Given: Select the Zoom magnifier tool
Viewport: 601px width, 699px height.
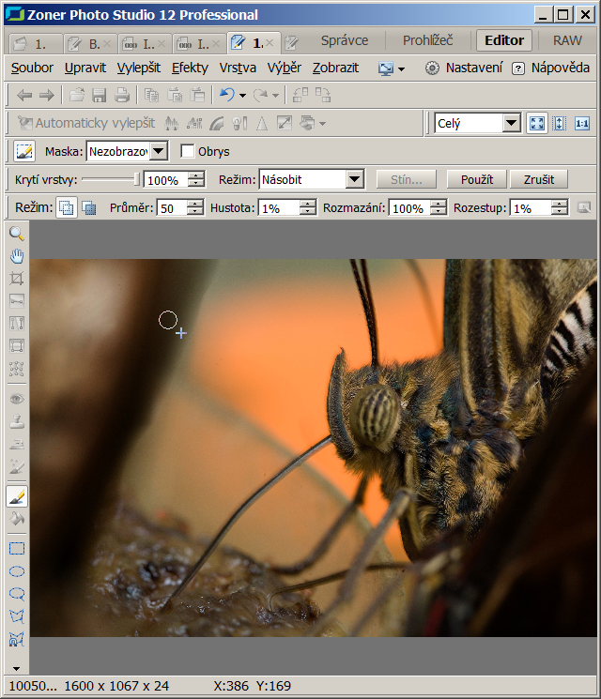Looking at the screenshot, I should [x=16, y=234].
